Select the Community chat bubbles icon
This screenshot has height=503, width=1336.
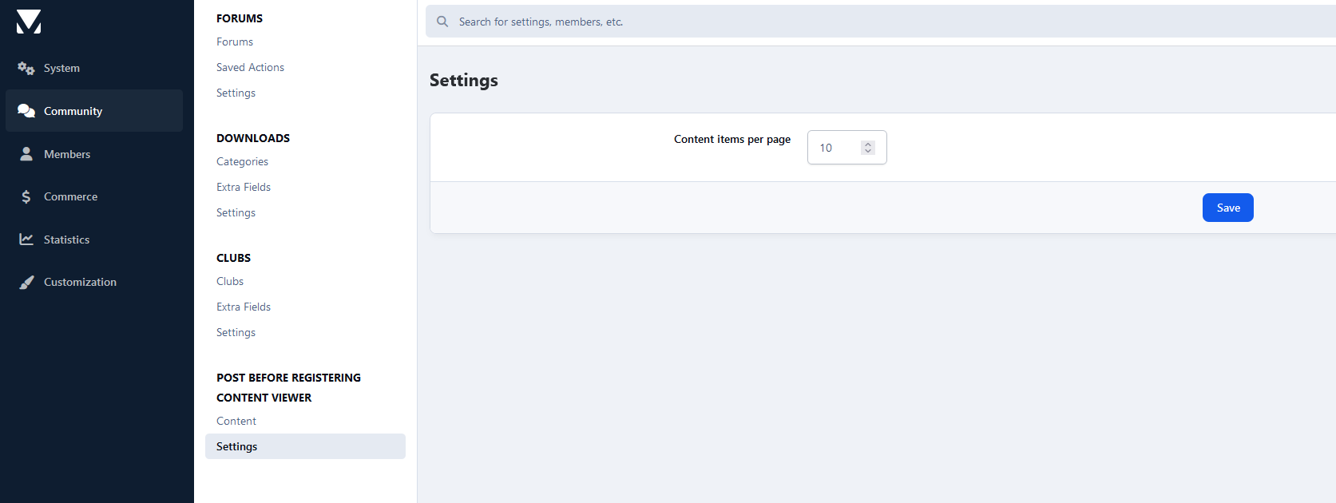[26, 111]
